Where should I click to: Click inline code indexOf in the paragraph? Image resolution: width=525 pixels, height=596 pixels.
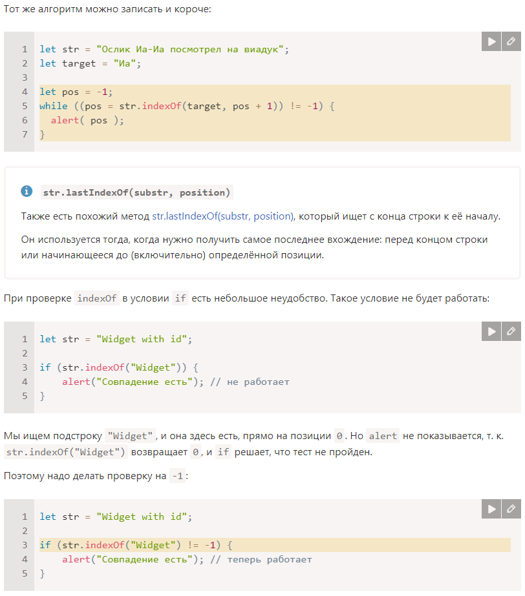97,298
